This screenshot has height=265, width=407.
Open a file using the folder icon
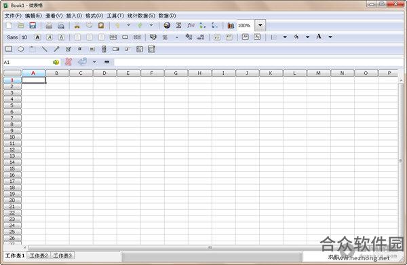tap(21, 25)
